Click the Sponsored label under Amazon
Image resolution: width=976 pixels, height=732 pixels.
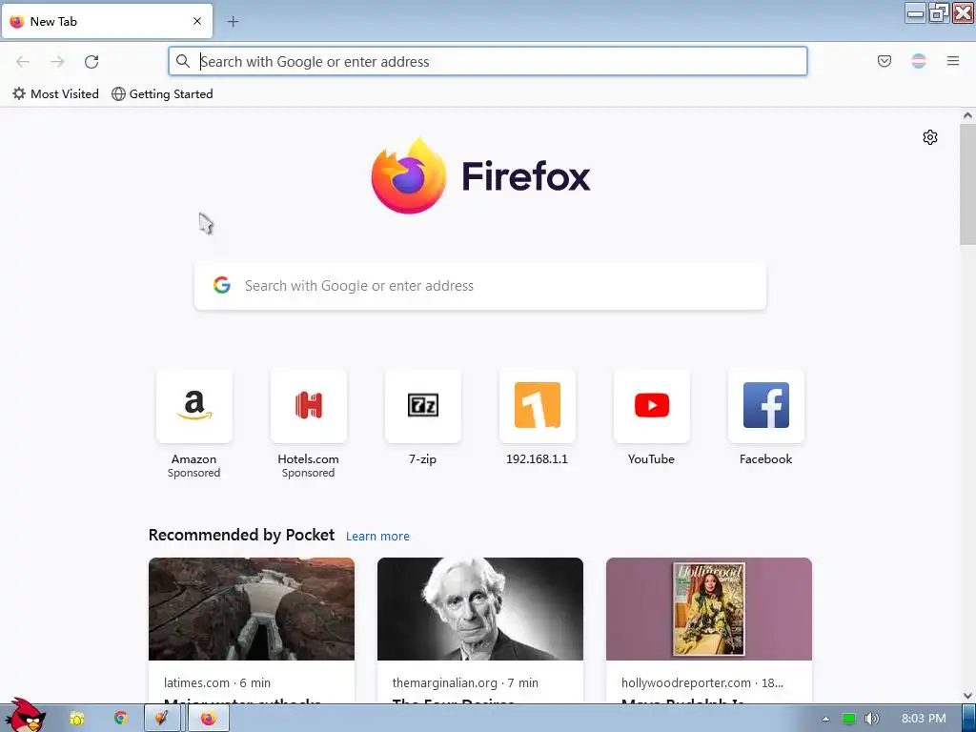(194, 473)
